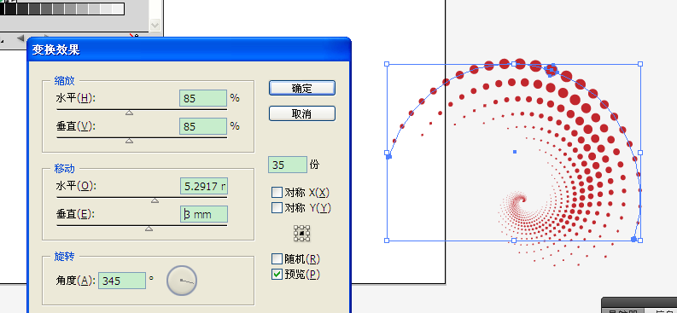Enable the 对称 X checkbox

pyautogui.click(x=277, y=192)
